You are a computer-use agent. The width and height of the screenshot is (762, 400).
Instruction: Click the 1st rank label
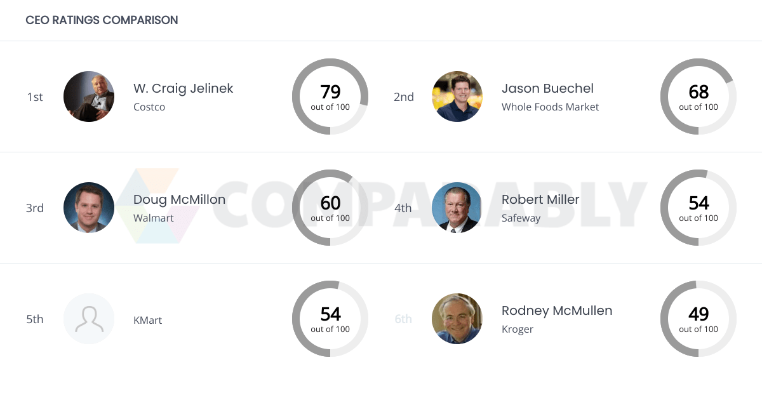[x=35, y=97]
